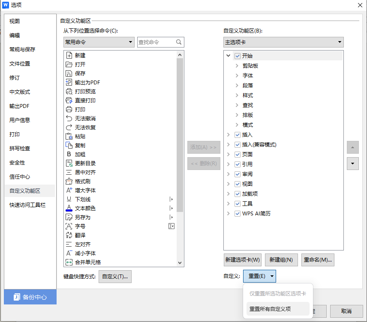The height and width of the screenshot is (322, 367).
Task: Toggle the 视图 tab checkbox in tree
Action: point(238,184)
